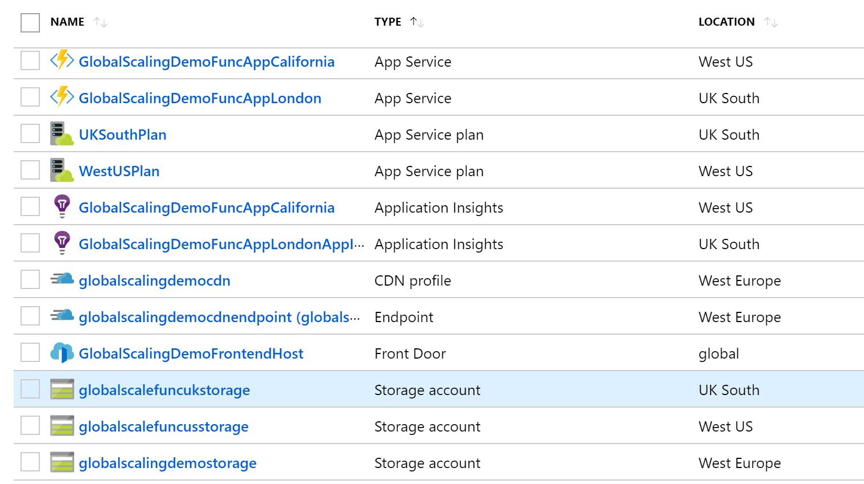Open the WestUSPlan resource link

119,171
